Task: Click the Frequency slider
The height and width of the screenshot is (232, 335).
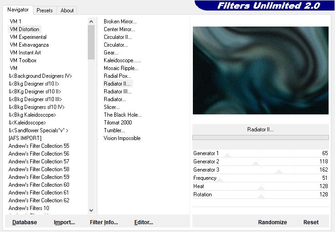Action: (x=261, y=178)
